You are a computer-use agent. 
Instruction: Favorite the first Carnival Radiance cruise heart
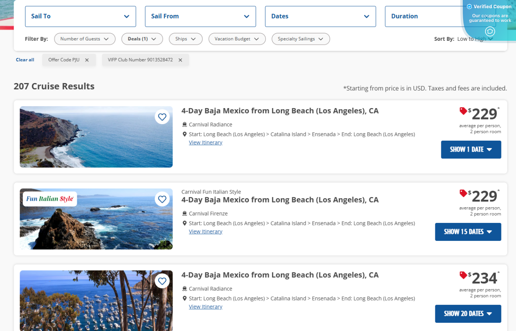point(162,117)
